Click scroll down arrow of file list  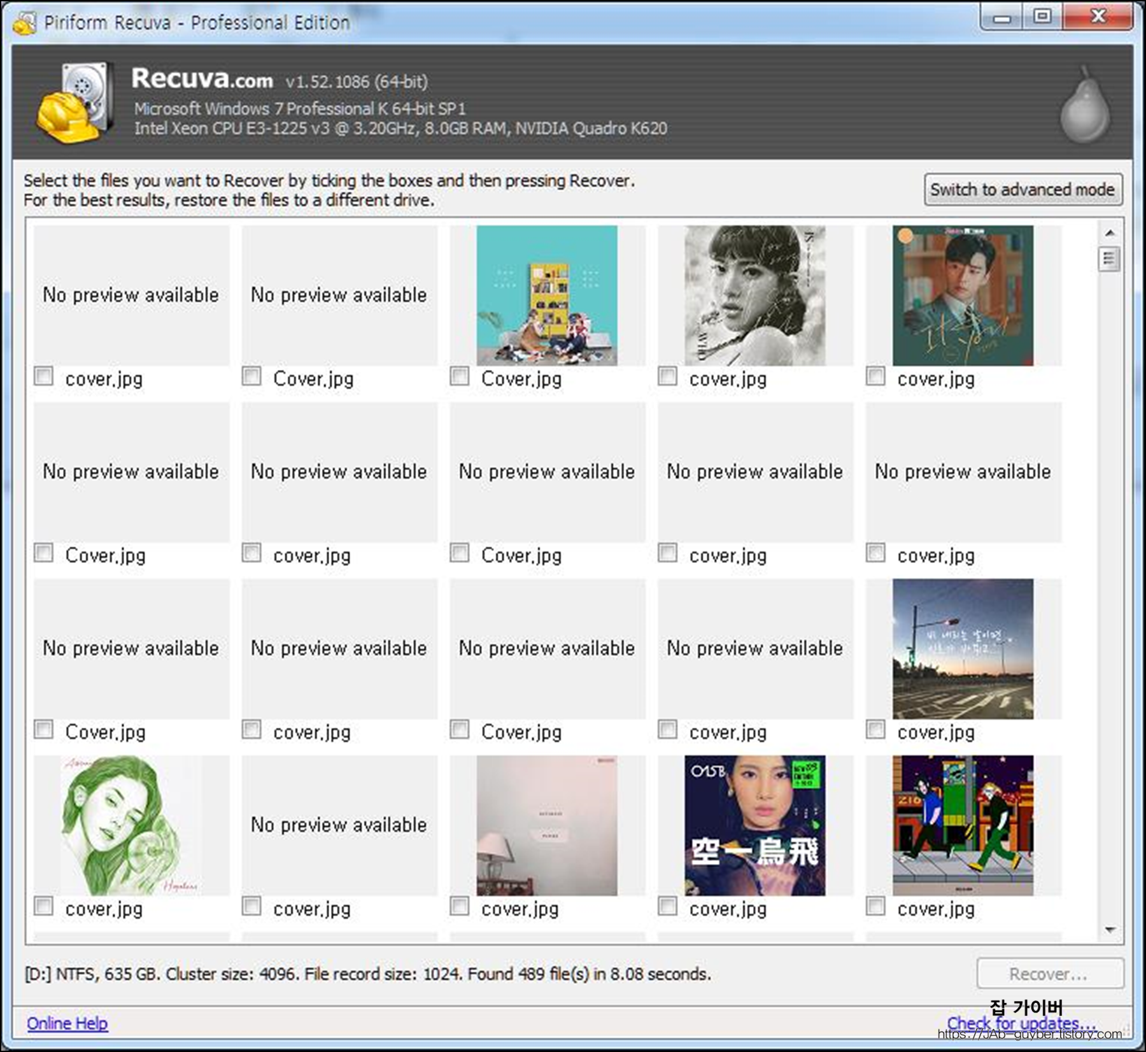point(1110,930)
